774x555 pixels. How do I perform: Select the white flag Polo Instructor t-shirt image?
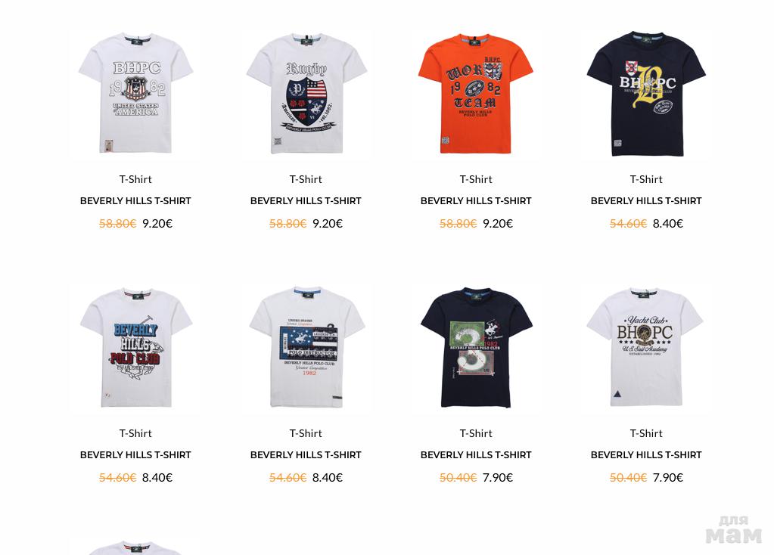(306, 349)
